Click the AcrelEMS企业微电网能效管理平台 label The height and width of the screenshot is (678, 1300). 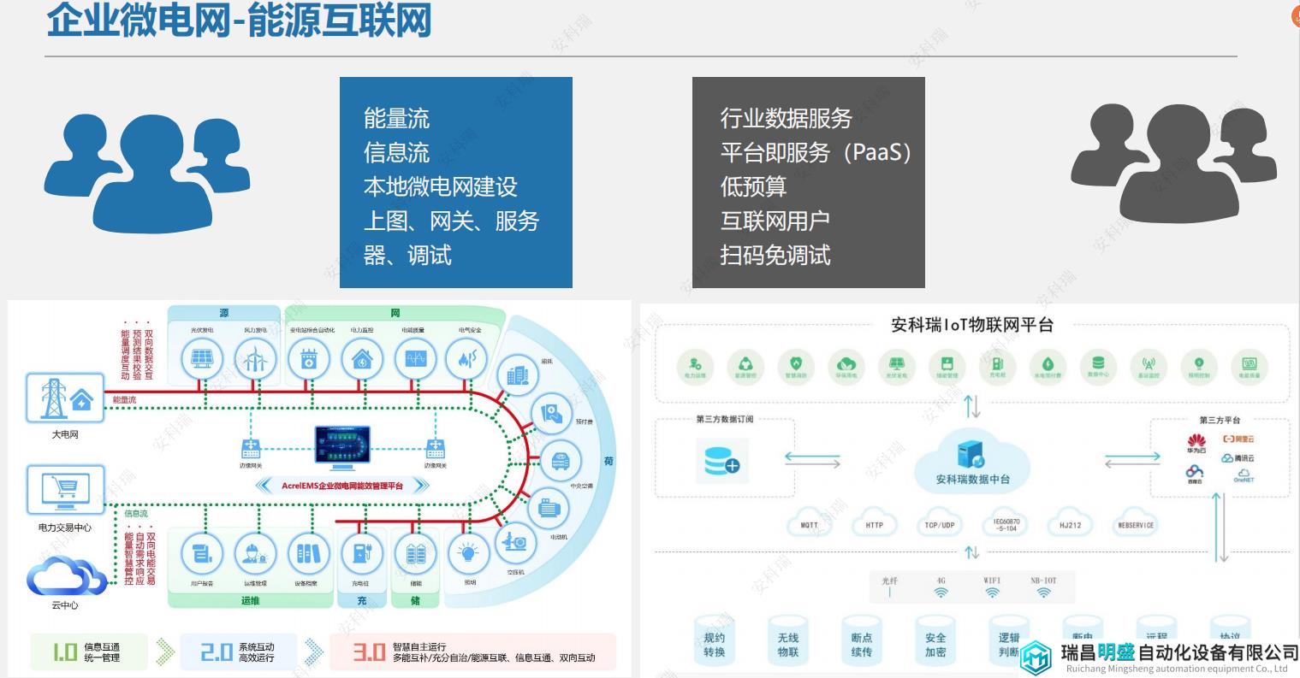click(x=342, y=486)
